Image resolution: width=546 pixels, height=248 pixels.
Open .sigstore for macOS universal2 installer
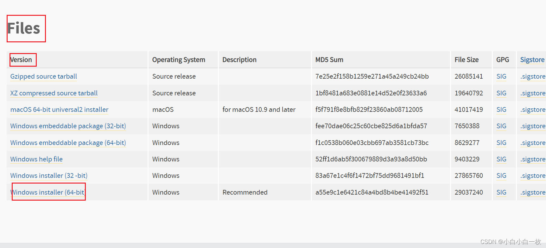click(533, 110)
